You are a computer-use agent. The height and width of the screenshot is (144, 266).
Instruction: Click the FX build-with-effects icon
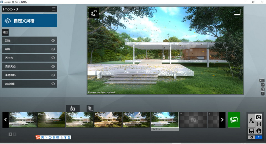pyautogui.click(x=94, y=13)
